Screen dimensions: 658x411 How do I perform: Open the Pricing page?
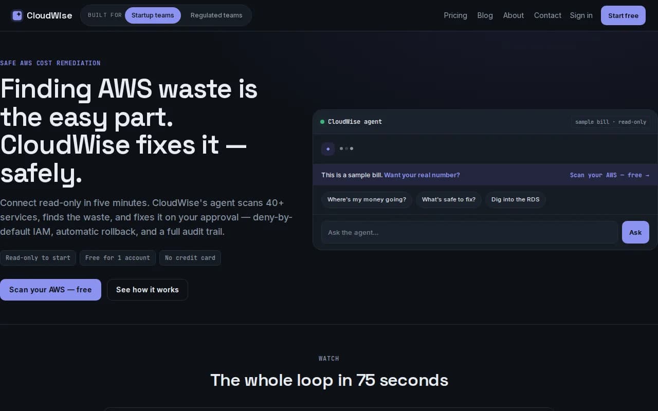[455, 15]
